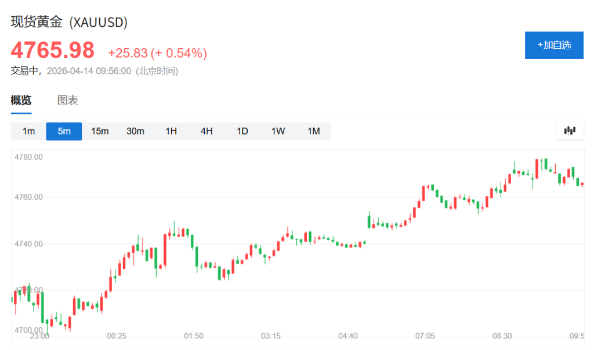Switch to the 图表 chart tab
594x350 pixels.
tap(67, 100)
